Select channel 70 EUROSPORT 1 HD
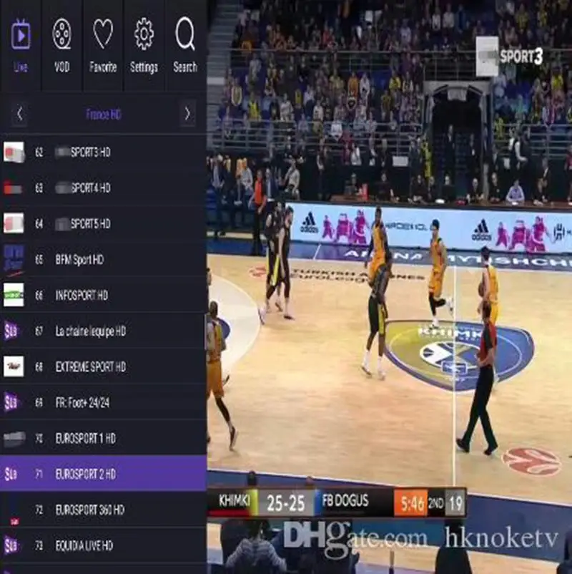 tap(103, 438)
